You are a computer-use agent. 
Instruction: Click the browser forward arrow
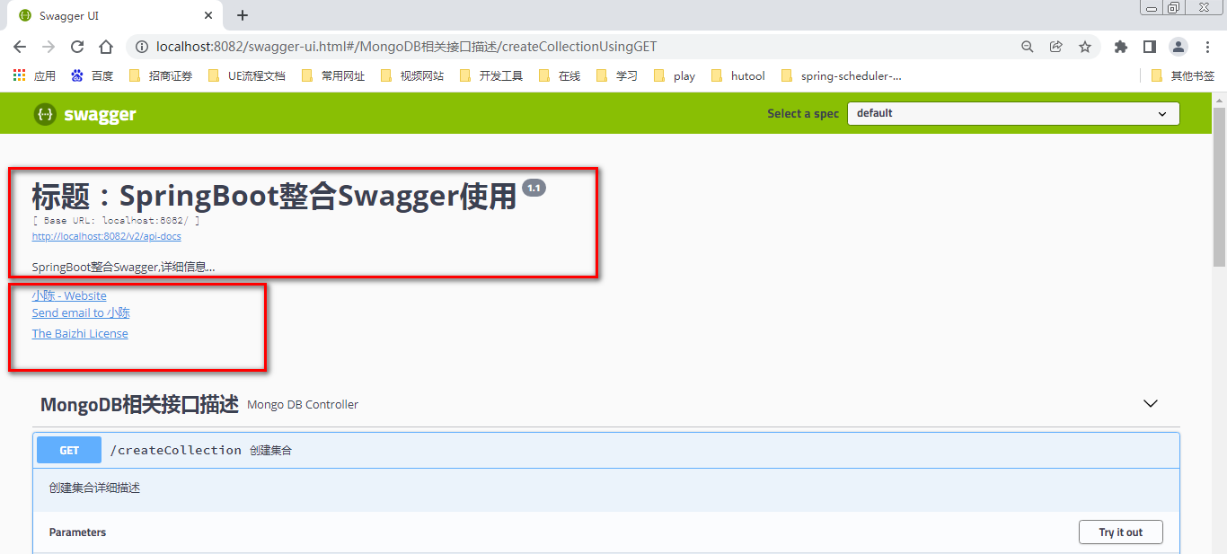[x=49, y=47]
